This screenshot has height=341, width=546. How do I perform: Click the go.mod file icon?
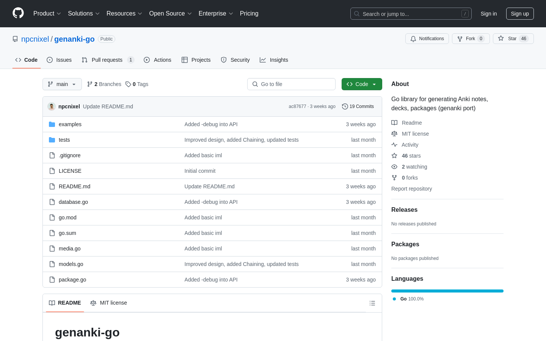tap(52, 217)
